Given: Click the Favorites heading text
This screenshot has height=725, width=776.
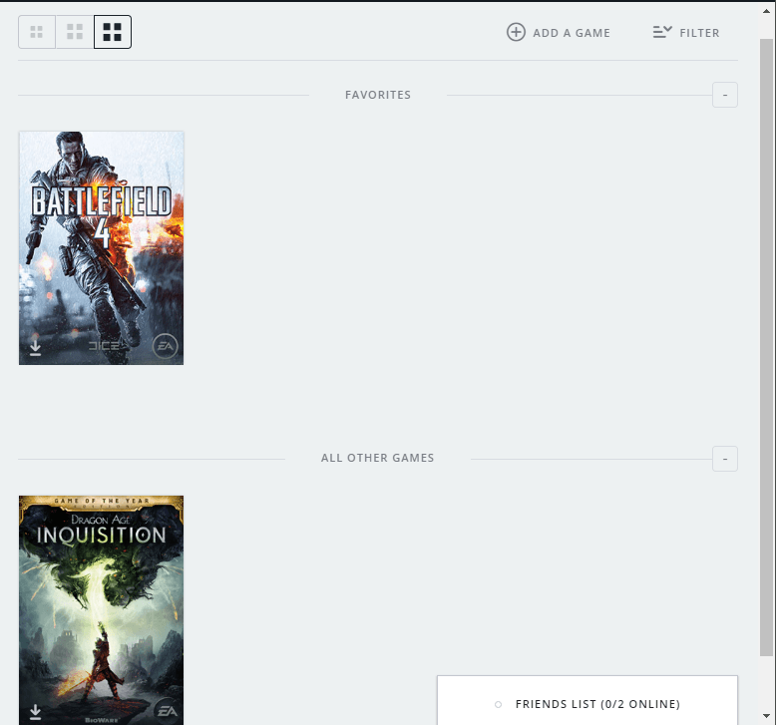Looking at the screenshot, I should (x=378, y=95).
